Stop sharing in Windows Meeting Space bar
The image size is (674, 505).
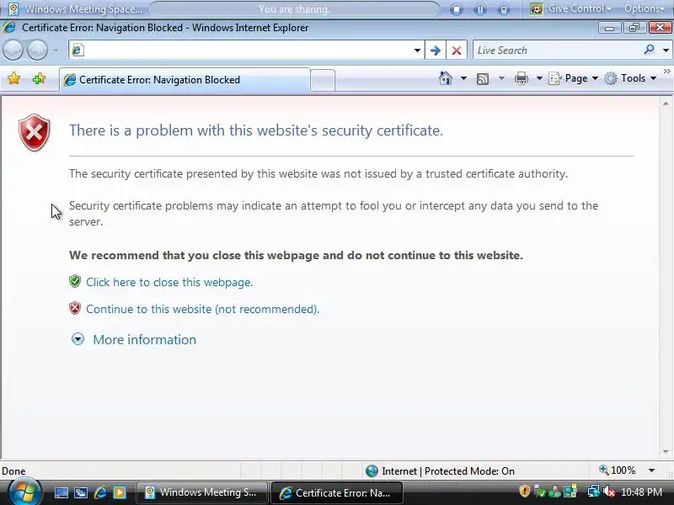(457, 9)
